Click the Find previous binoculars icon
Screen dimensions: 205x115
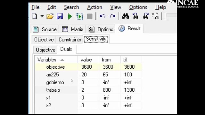click(x=135, y=16)
